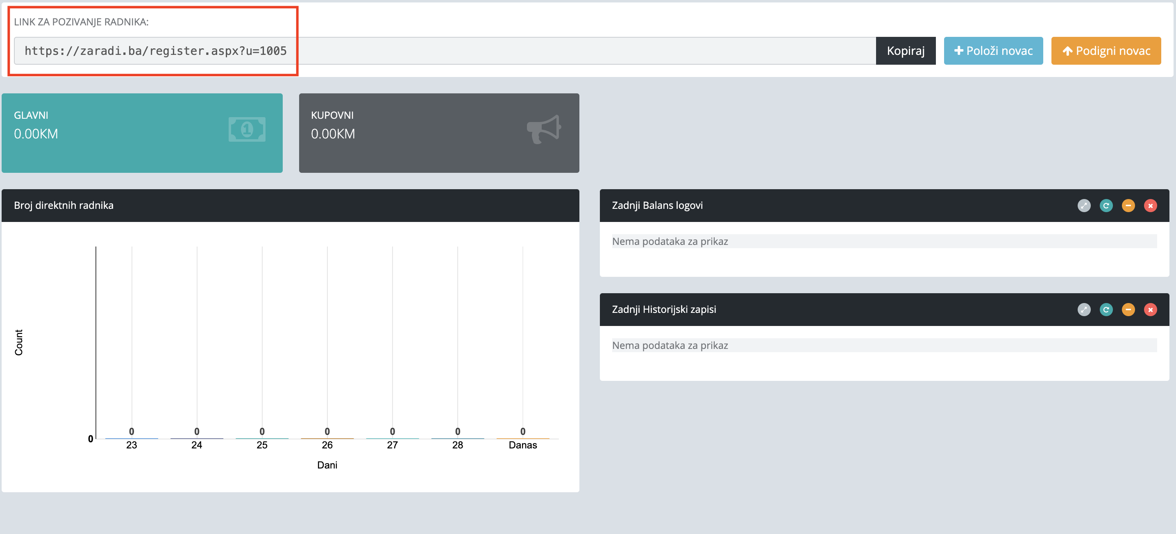Select the referral link input field
The image size is (1176, 534).
445,51
